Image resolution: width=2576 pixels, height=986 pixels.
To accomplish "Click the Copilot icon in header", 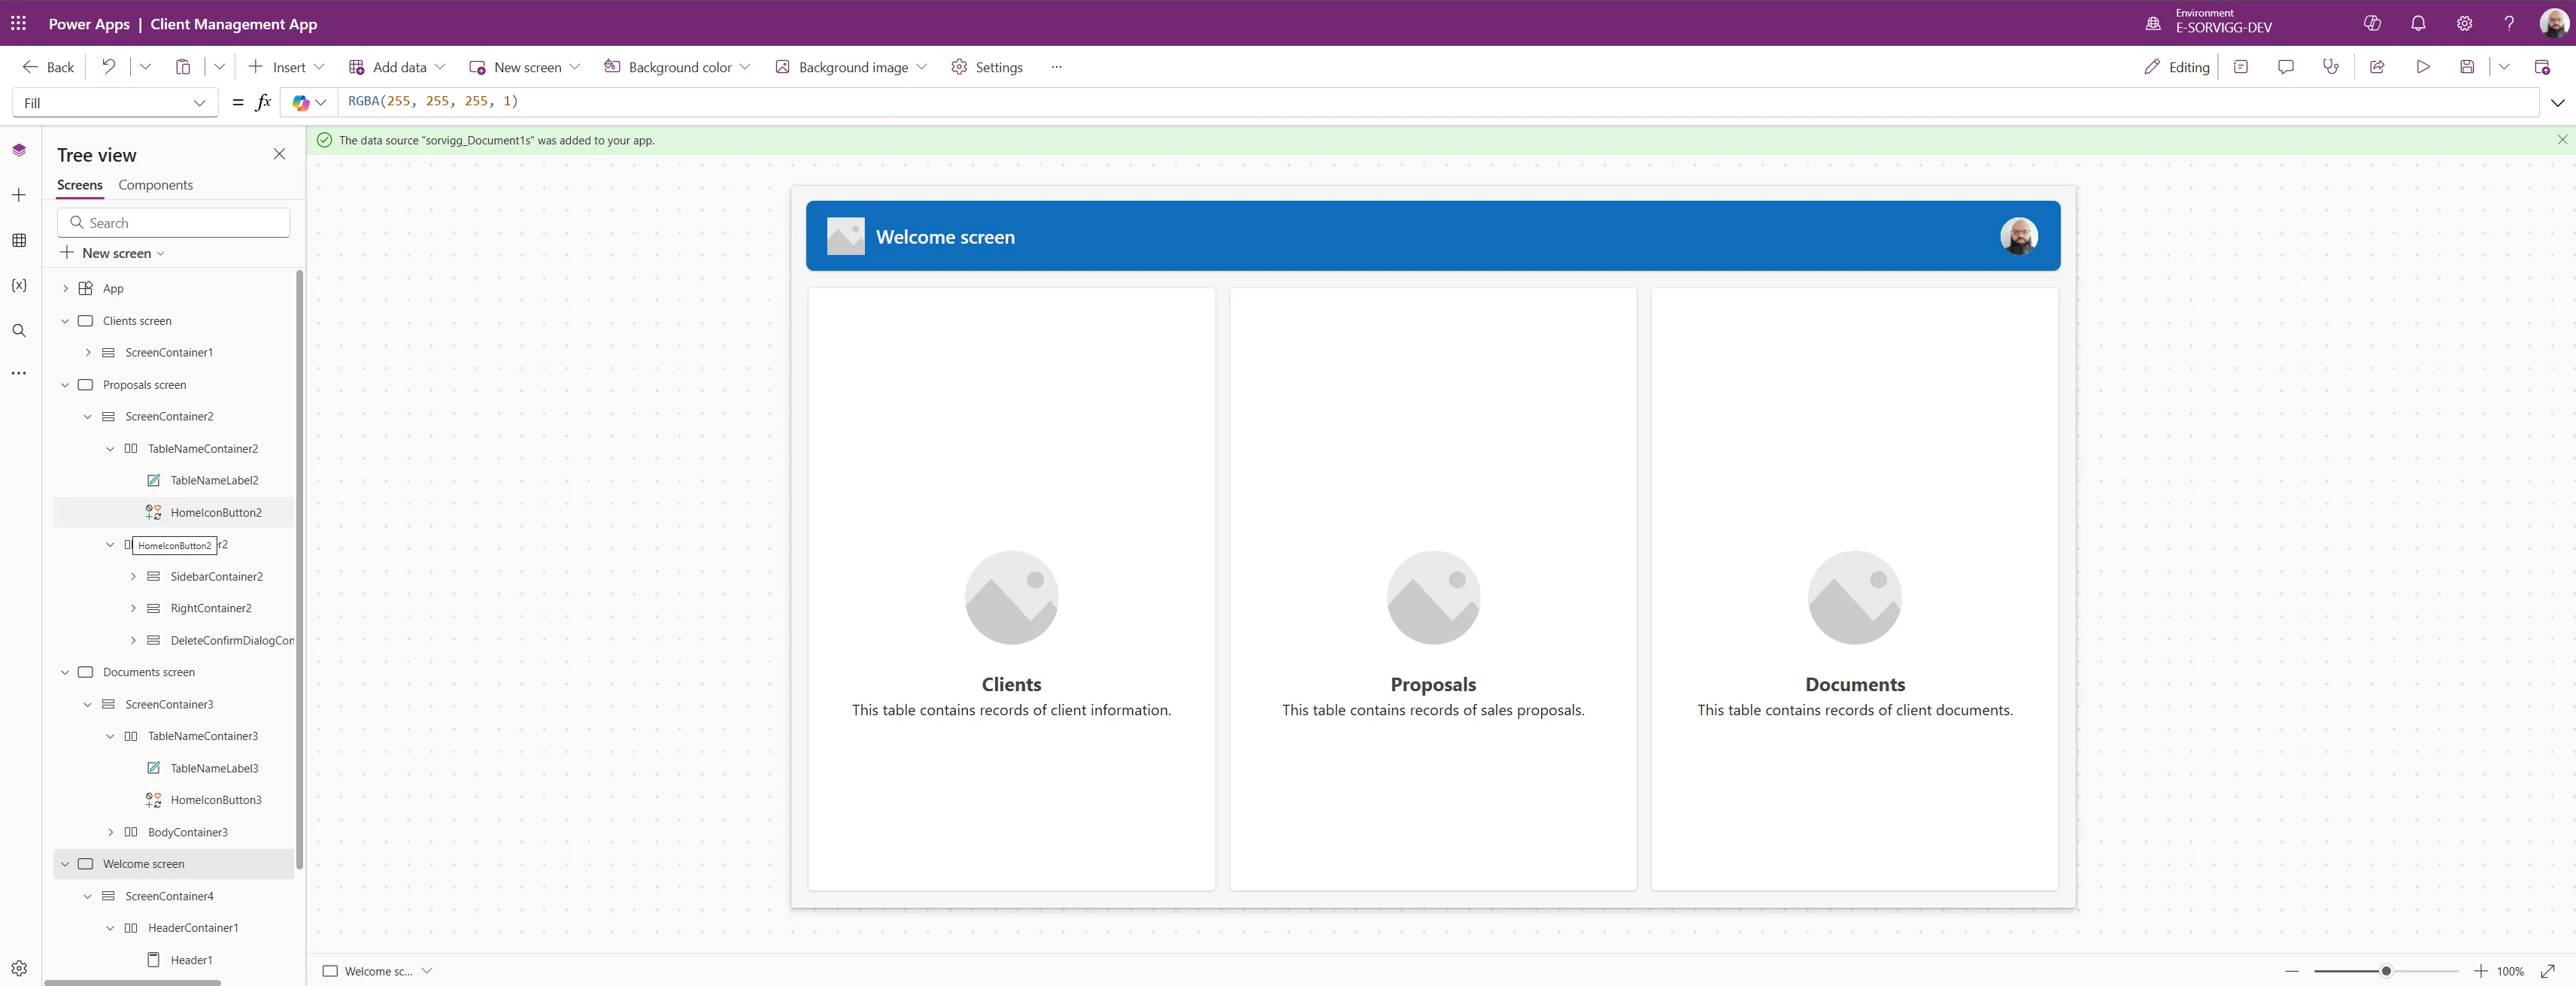I will pos(2371,23).
